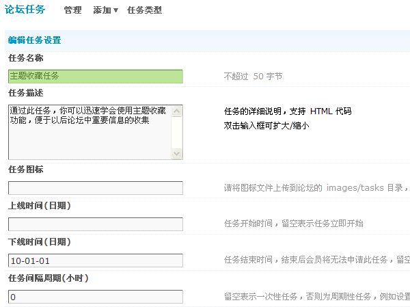Expand the 添加 dropdown menu
This screenshot has height=307, width=410.
click(x=105, y=10)
